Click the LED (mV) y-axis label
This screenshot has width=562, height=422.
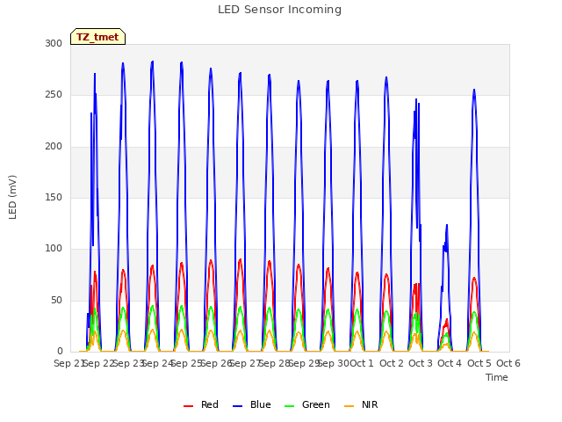coord(12,197)
